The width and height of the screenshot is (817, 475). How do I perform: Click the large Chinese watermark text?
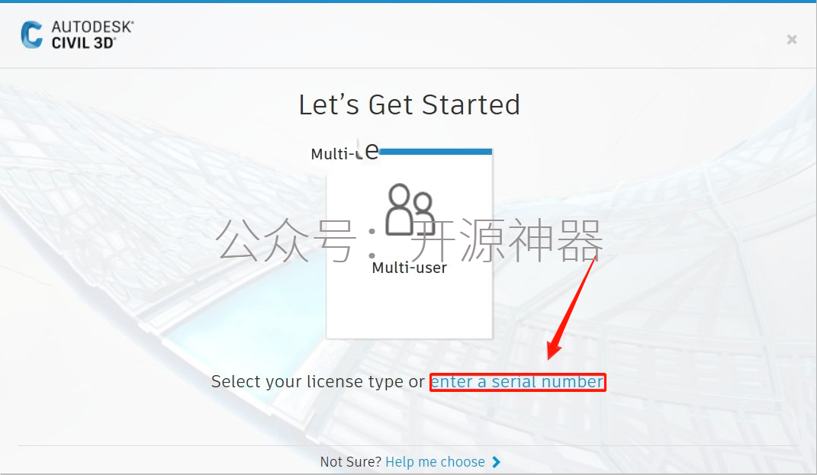(x=410, y=241)
